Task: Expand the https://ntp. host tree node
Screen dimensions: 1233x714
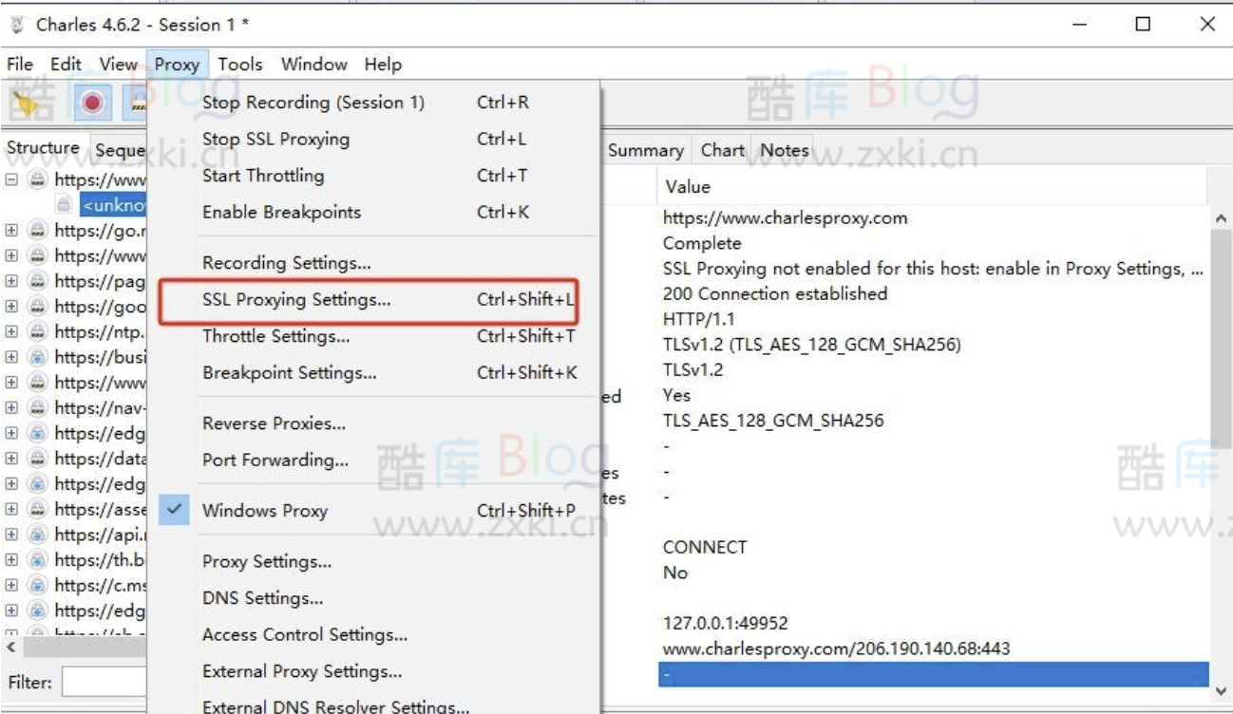Action: pyautogui.click(x=11, y=331)
